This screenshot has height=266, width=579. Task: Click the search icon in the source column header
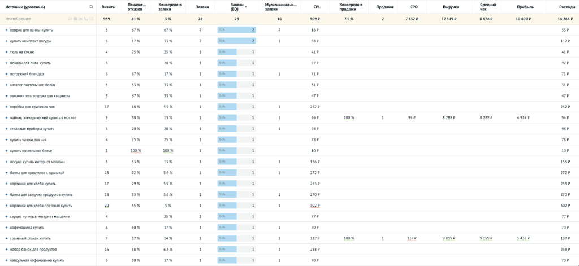(92, 7)
